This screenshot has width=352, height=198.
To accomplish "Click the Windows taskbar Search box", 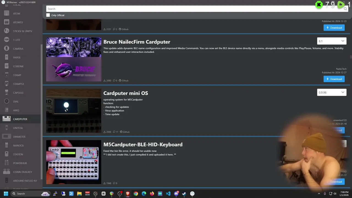I will point(30,194).
